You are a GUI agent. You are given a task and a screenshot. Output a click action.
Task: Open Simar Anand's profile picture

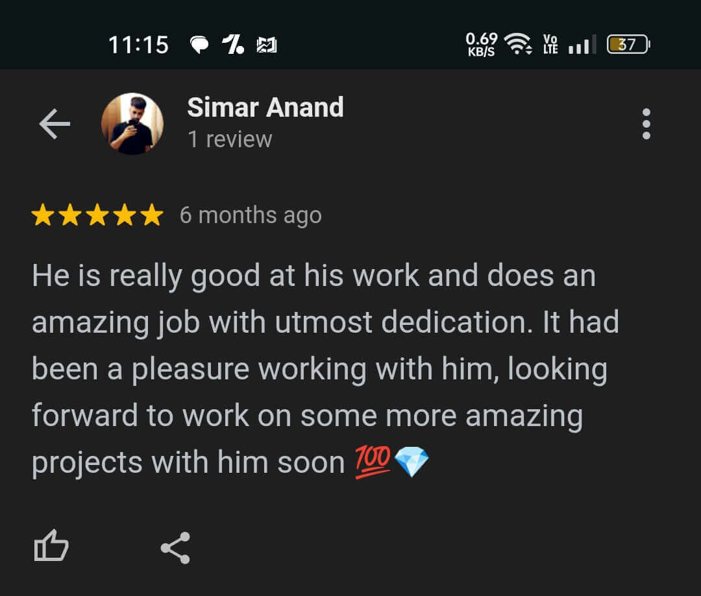[132, 124]
